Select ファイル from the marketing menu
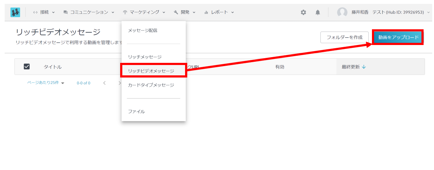The height and width of the screenshot is (170, 434). coord(136,112)
